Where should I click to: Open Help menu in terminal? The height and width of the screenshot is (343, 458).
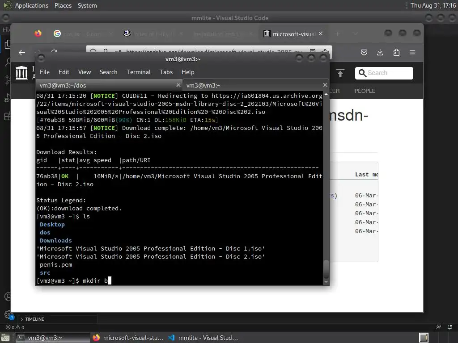187,72
